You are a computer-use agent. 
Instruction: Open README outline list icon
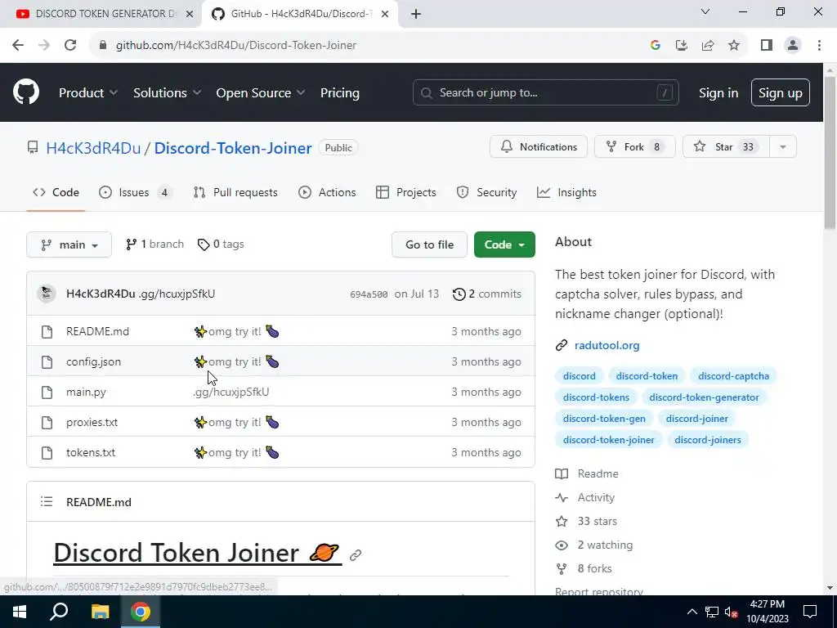click(47, 502)
